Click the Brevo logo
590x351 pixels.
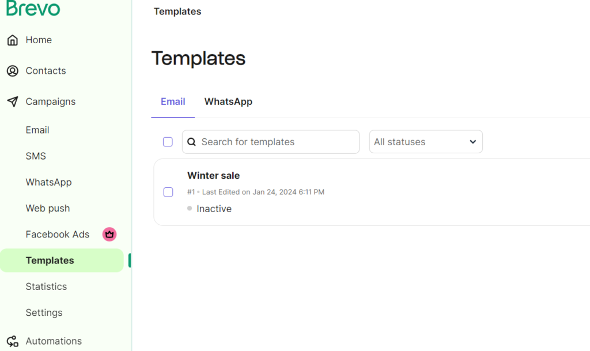pyautogui.click(x=33, y=8)
